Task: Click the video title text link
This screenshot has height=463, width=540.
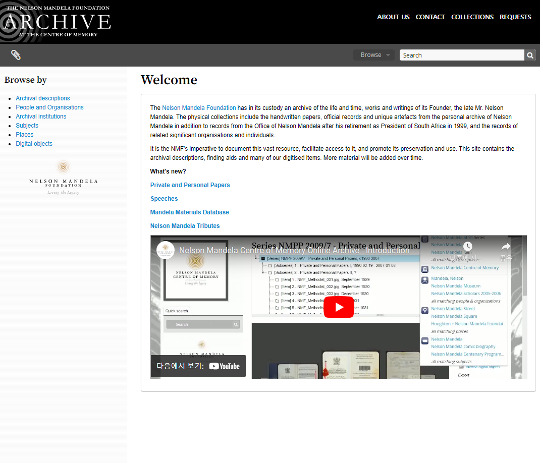Action: [294, 250]
